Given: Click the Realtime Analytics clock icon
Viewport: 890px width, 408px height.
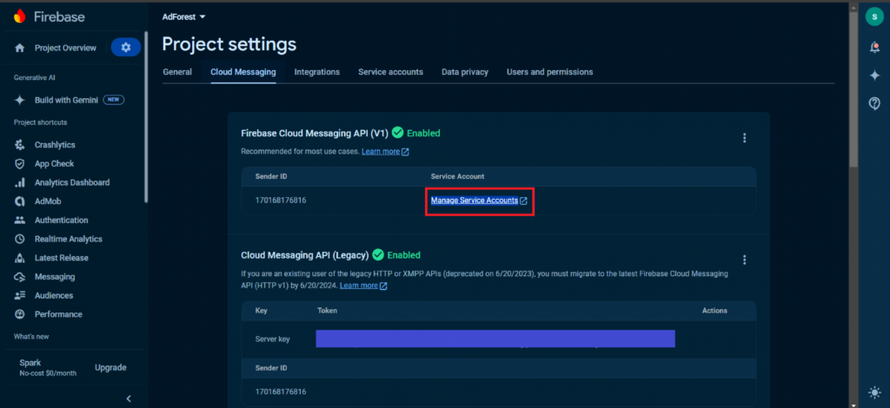Looking at the screenshot, I should click(x=20, y=239).
